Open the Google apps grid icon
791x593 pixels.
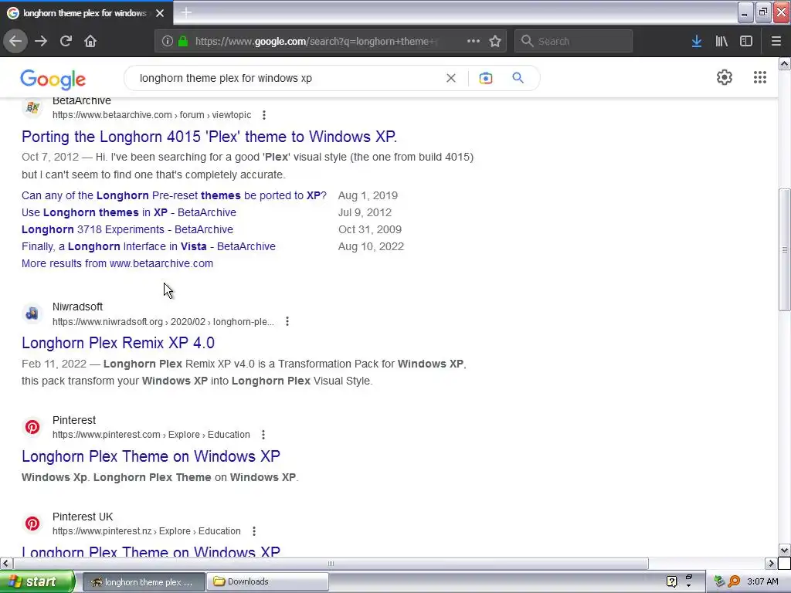[760, 77]
